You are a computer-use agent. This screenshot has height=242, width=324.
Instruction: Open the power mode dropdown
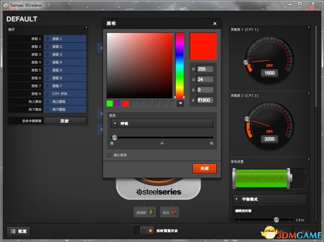coord(269,199)
